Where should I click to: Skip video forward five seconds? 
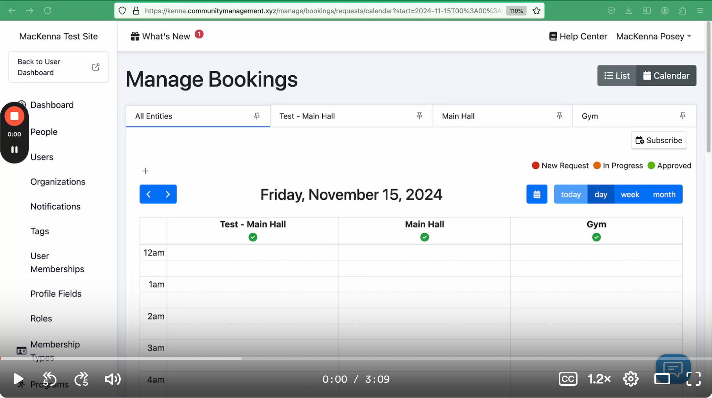[81, 379]
